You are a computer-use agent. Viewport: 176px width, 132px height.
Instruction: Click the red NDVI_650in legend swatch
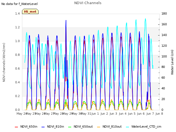point(16,127)
